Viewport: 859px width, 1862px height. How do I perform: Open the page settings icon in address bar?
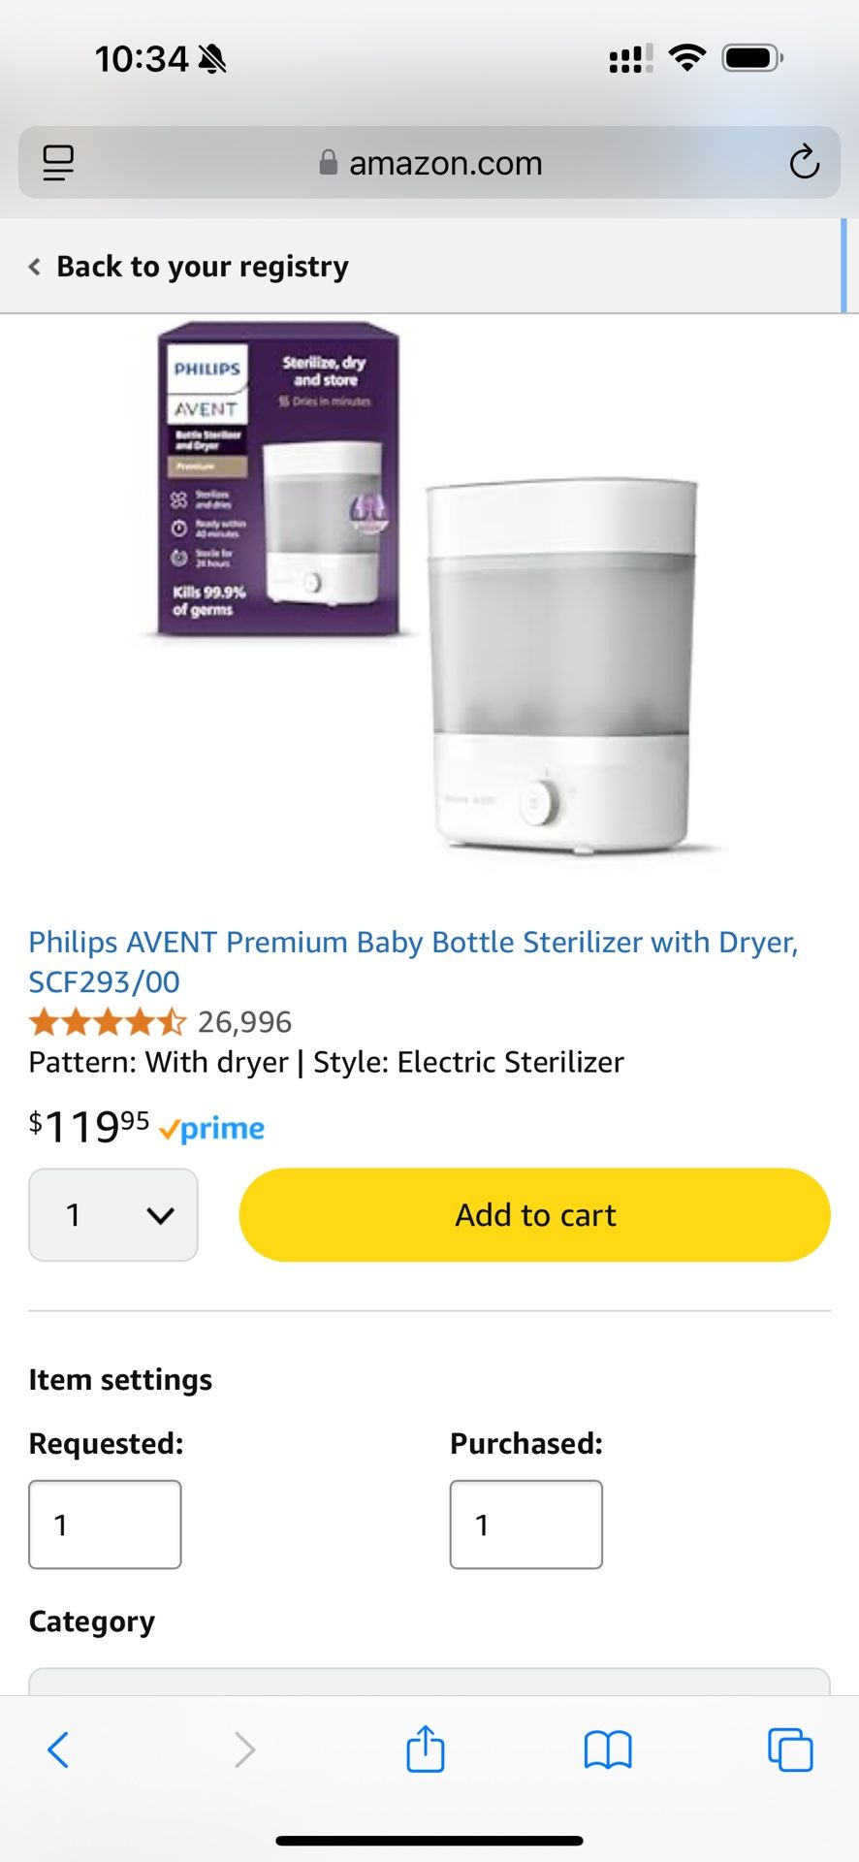[x=58, y=162]
